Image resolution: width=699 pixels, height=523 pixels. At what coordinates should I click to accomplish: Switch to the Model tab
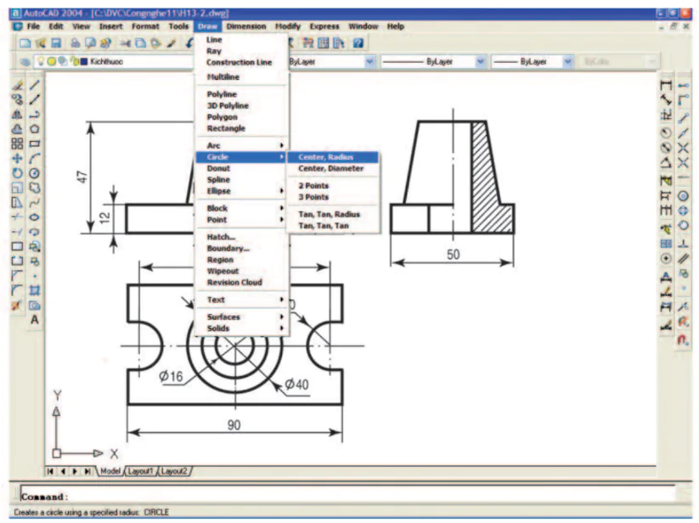click(110, 471)
